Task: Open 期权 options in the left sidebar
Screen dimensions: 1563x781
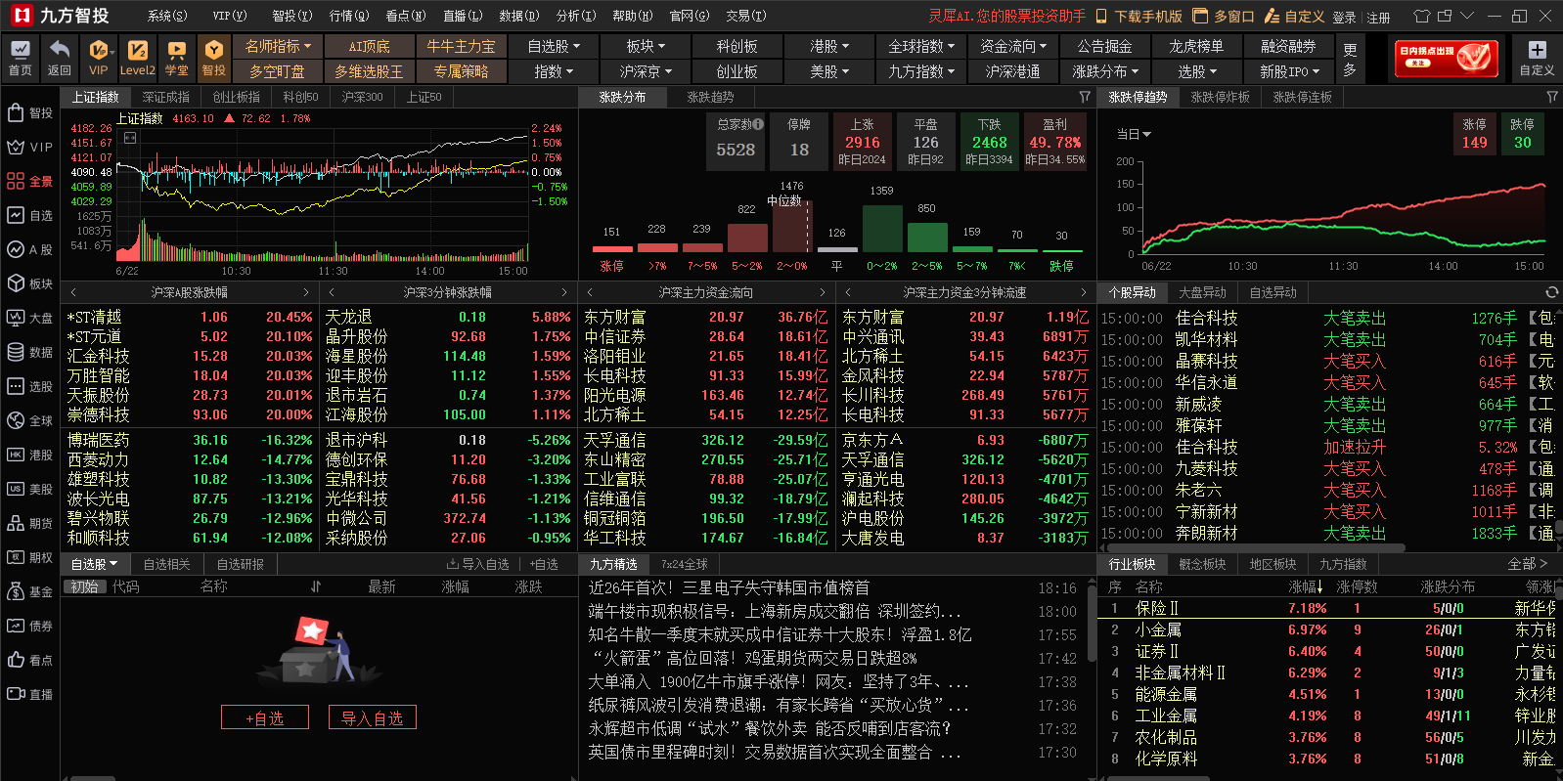Action: coord(29,557)
